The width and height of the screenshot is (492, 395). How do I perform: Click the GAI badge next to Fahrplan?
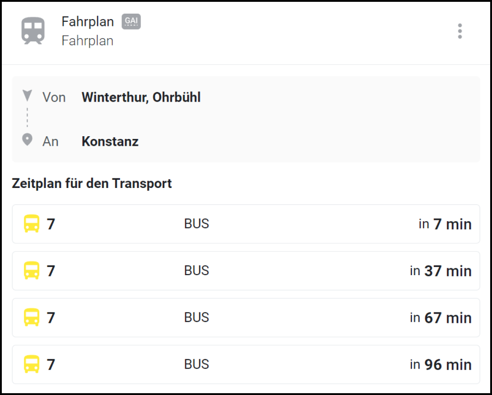131,22
